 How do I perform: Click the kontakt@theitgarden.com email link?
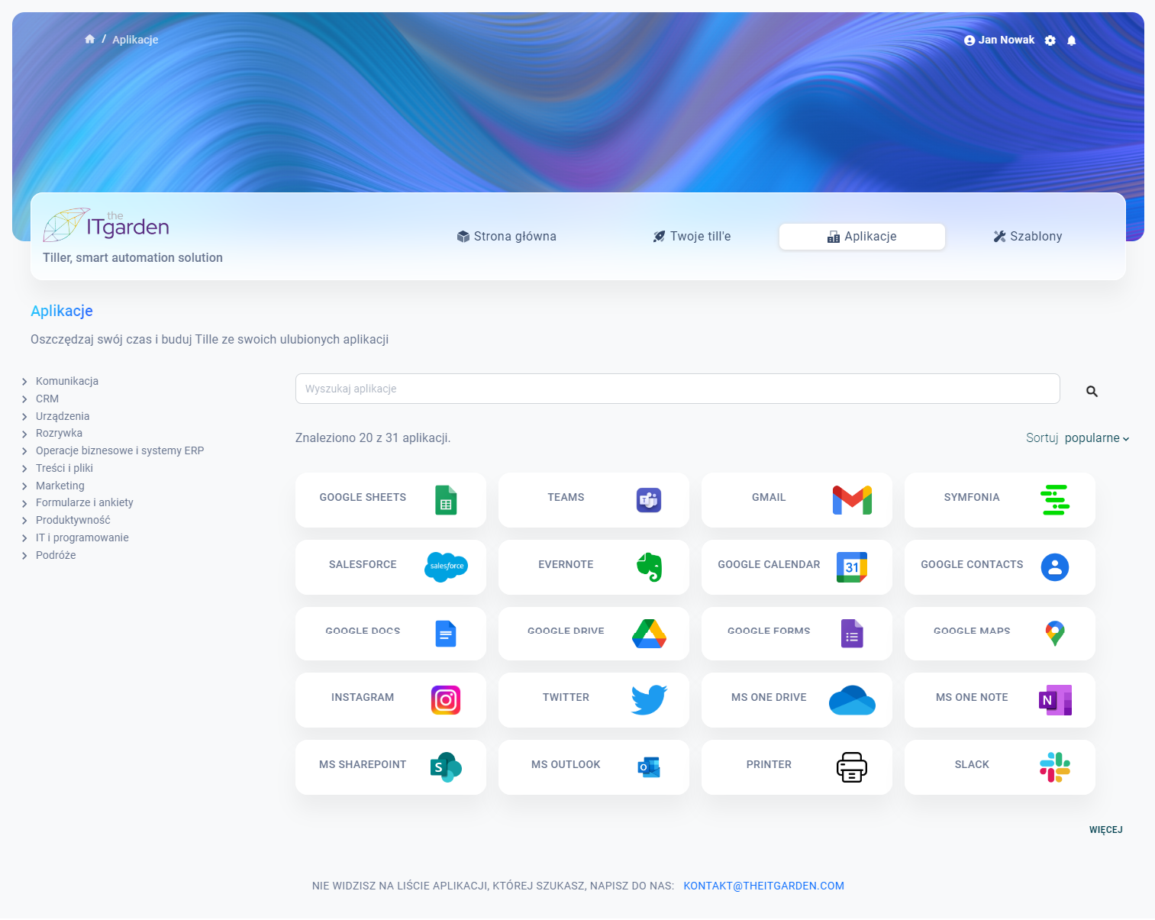tap(763, 886)
